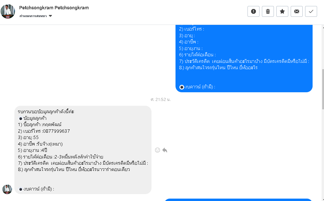Click the 21:52 timestamp separator
324x201 pixels.
pos(160,99)
